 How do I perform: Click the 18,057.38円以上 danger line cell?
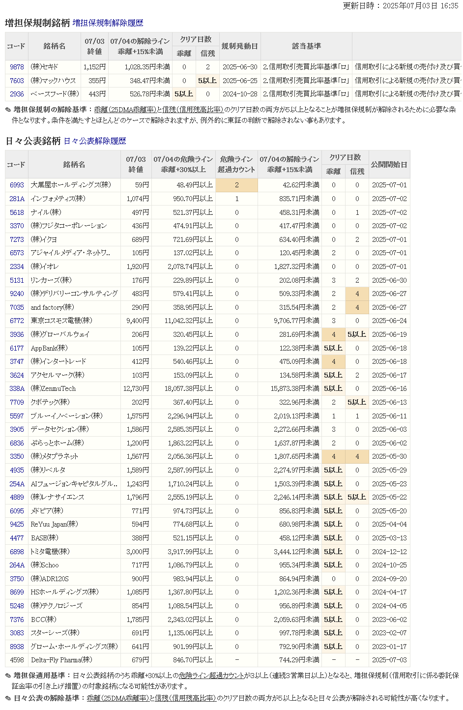184,388
